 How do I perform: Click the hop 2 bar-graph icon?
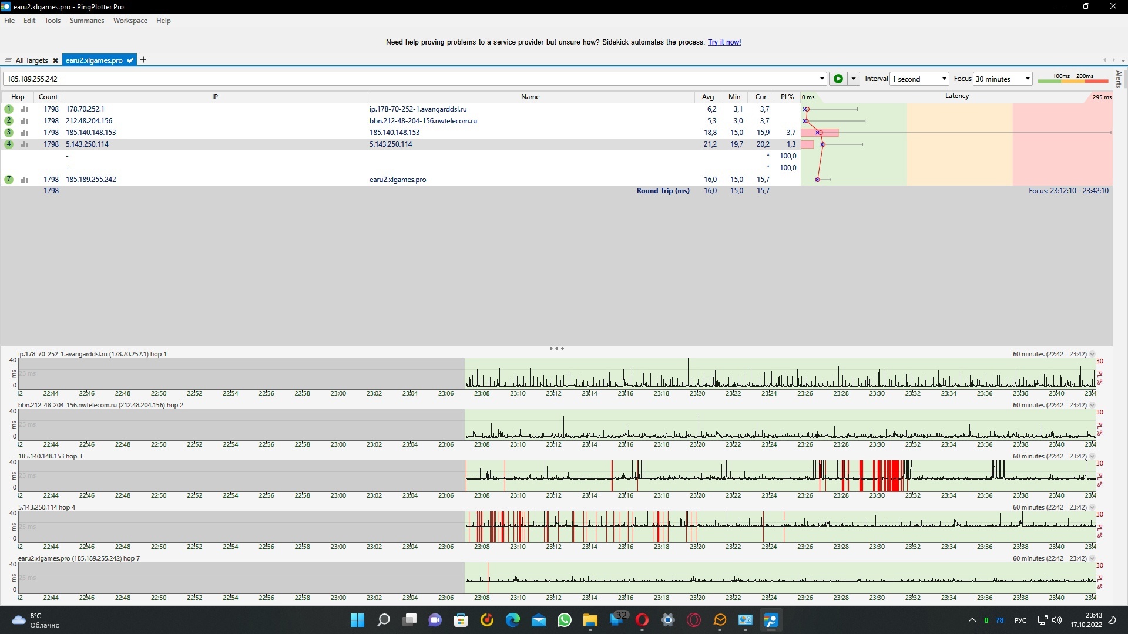coord(24,121)
